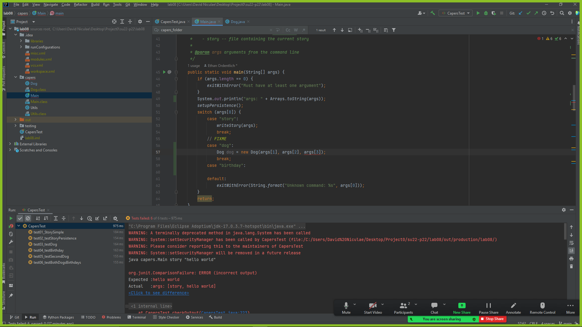Click the Search Everywhere magnifier icon

point(562,13)
